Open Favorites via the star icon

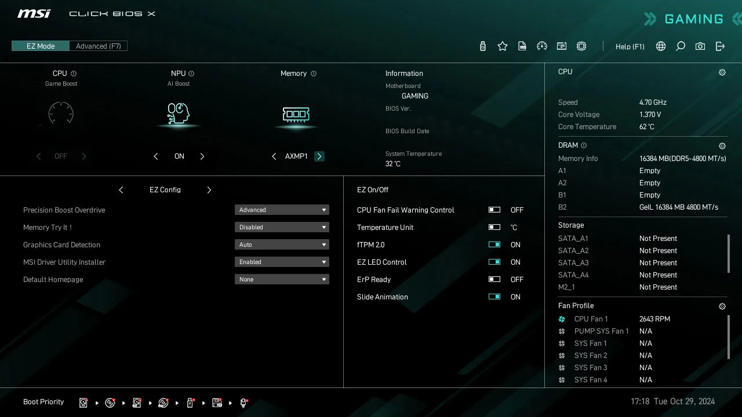pos(503,46)
